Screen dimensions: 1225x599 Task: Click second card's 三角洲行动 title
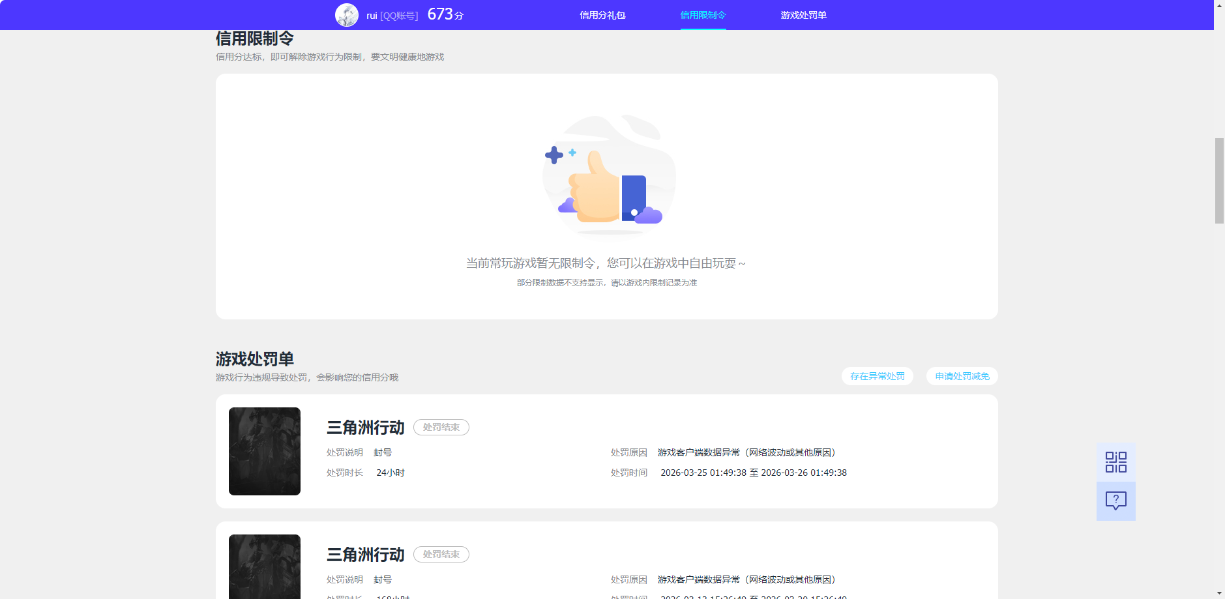365,555
